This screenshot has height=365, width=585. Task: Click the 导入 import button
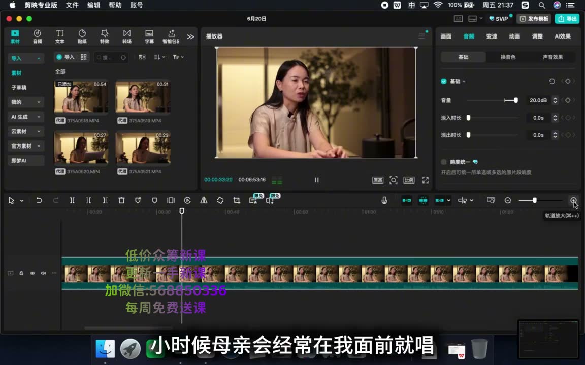pyautogui.click(x=66, y=57)
